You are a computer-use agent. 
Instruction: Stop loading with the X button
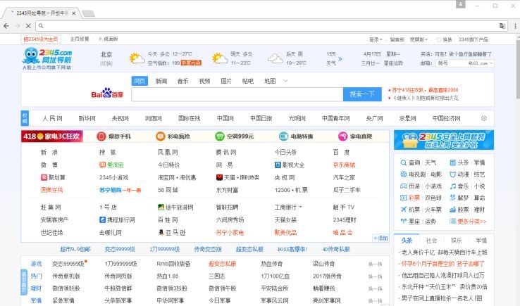pos(28,26)
